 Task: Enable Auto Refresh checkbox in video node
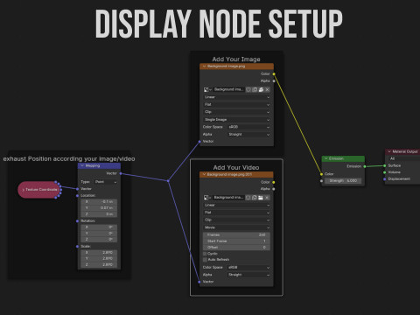pyautogui.click(x=205, y=260)
